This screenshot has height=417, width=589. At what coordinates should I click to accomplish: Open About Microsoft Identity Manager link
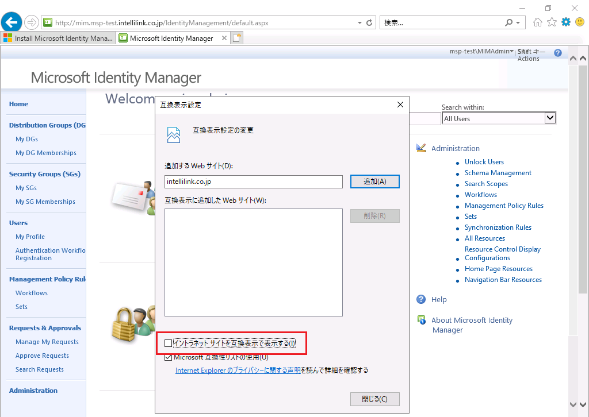click(472, 325)
